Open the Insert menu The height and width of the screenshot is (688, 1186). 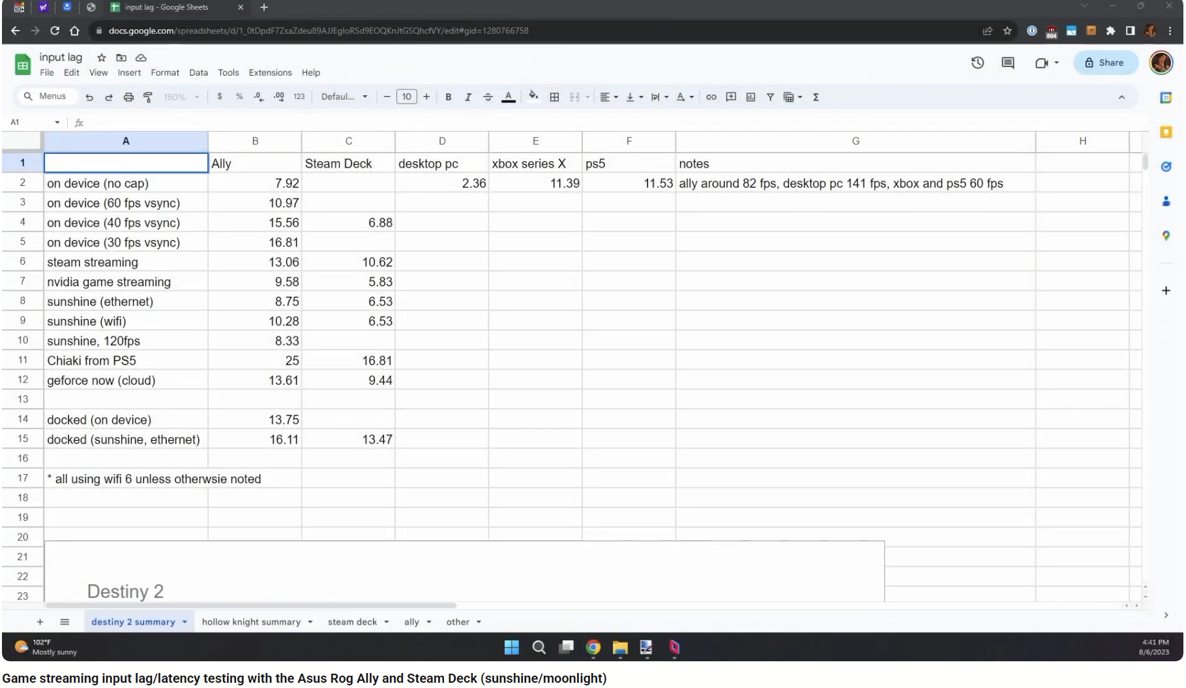(x=129, y=73)
